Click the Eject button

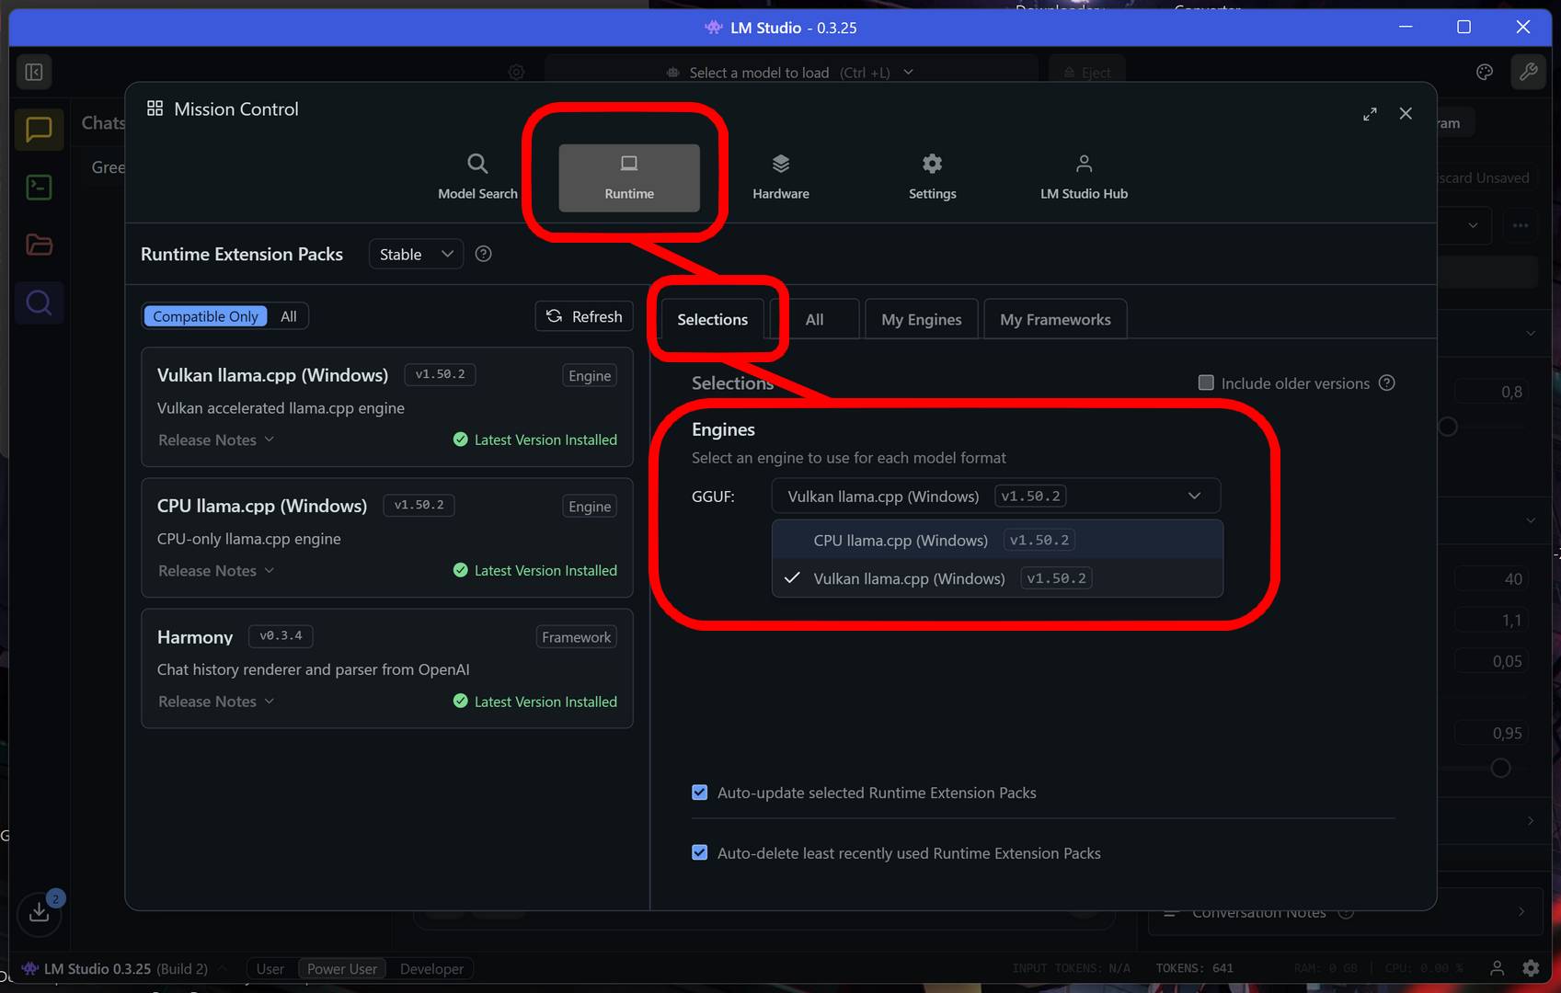coord(1087,73)
